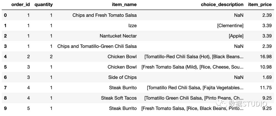Select the Nantucket Nectar cell
276x116 pixels.
coord(118,36)
